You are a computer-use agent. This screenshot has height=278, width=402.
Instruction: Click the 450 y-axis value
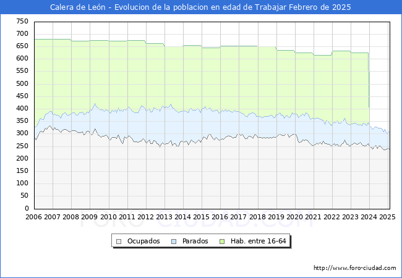(x=22, y=96)
